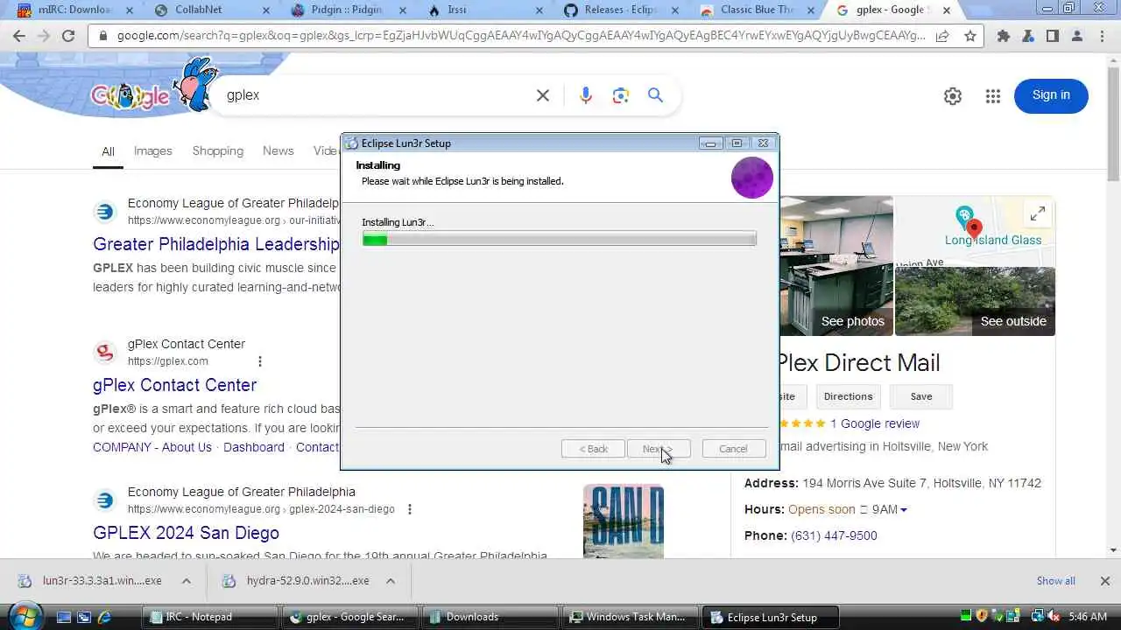Close the downloads bar

pyautogui.click(x=1104, y=581)
